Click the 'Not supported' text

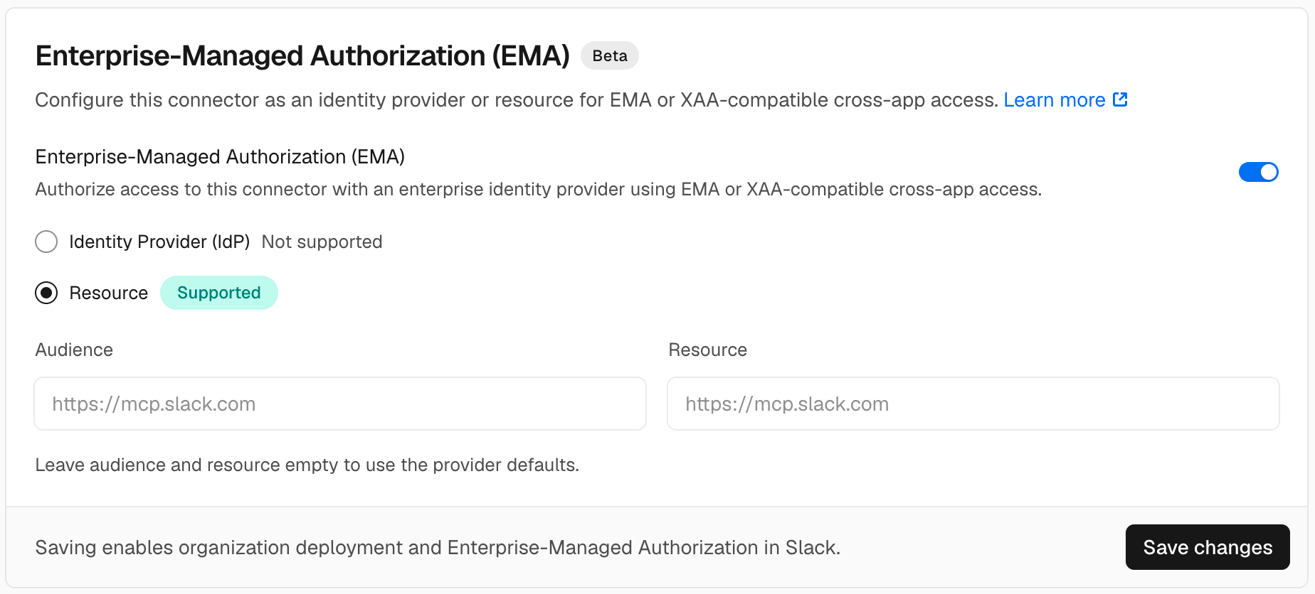pos(322,242)
